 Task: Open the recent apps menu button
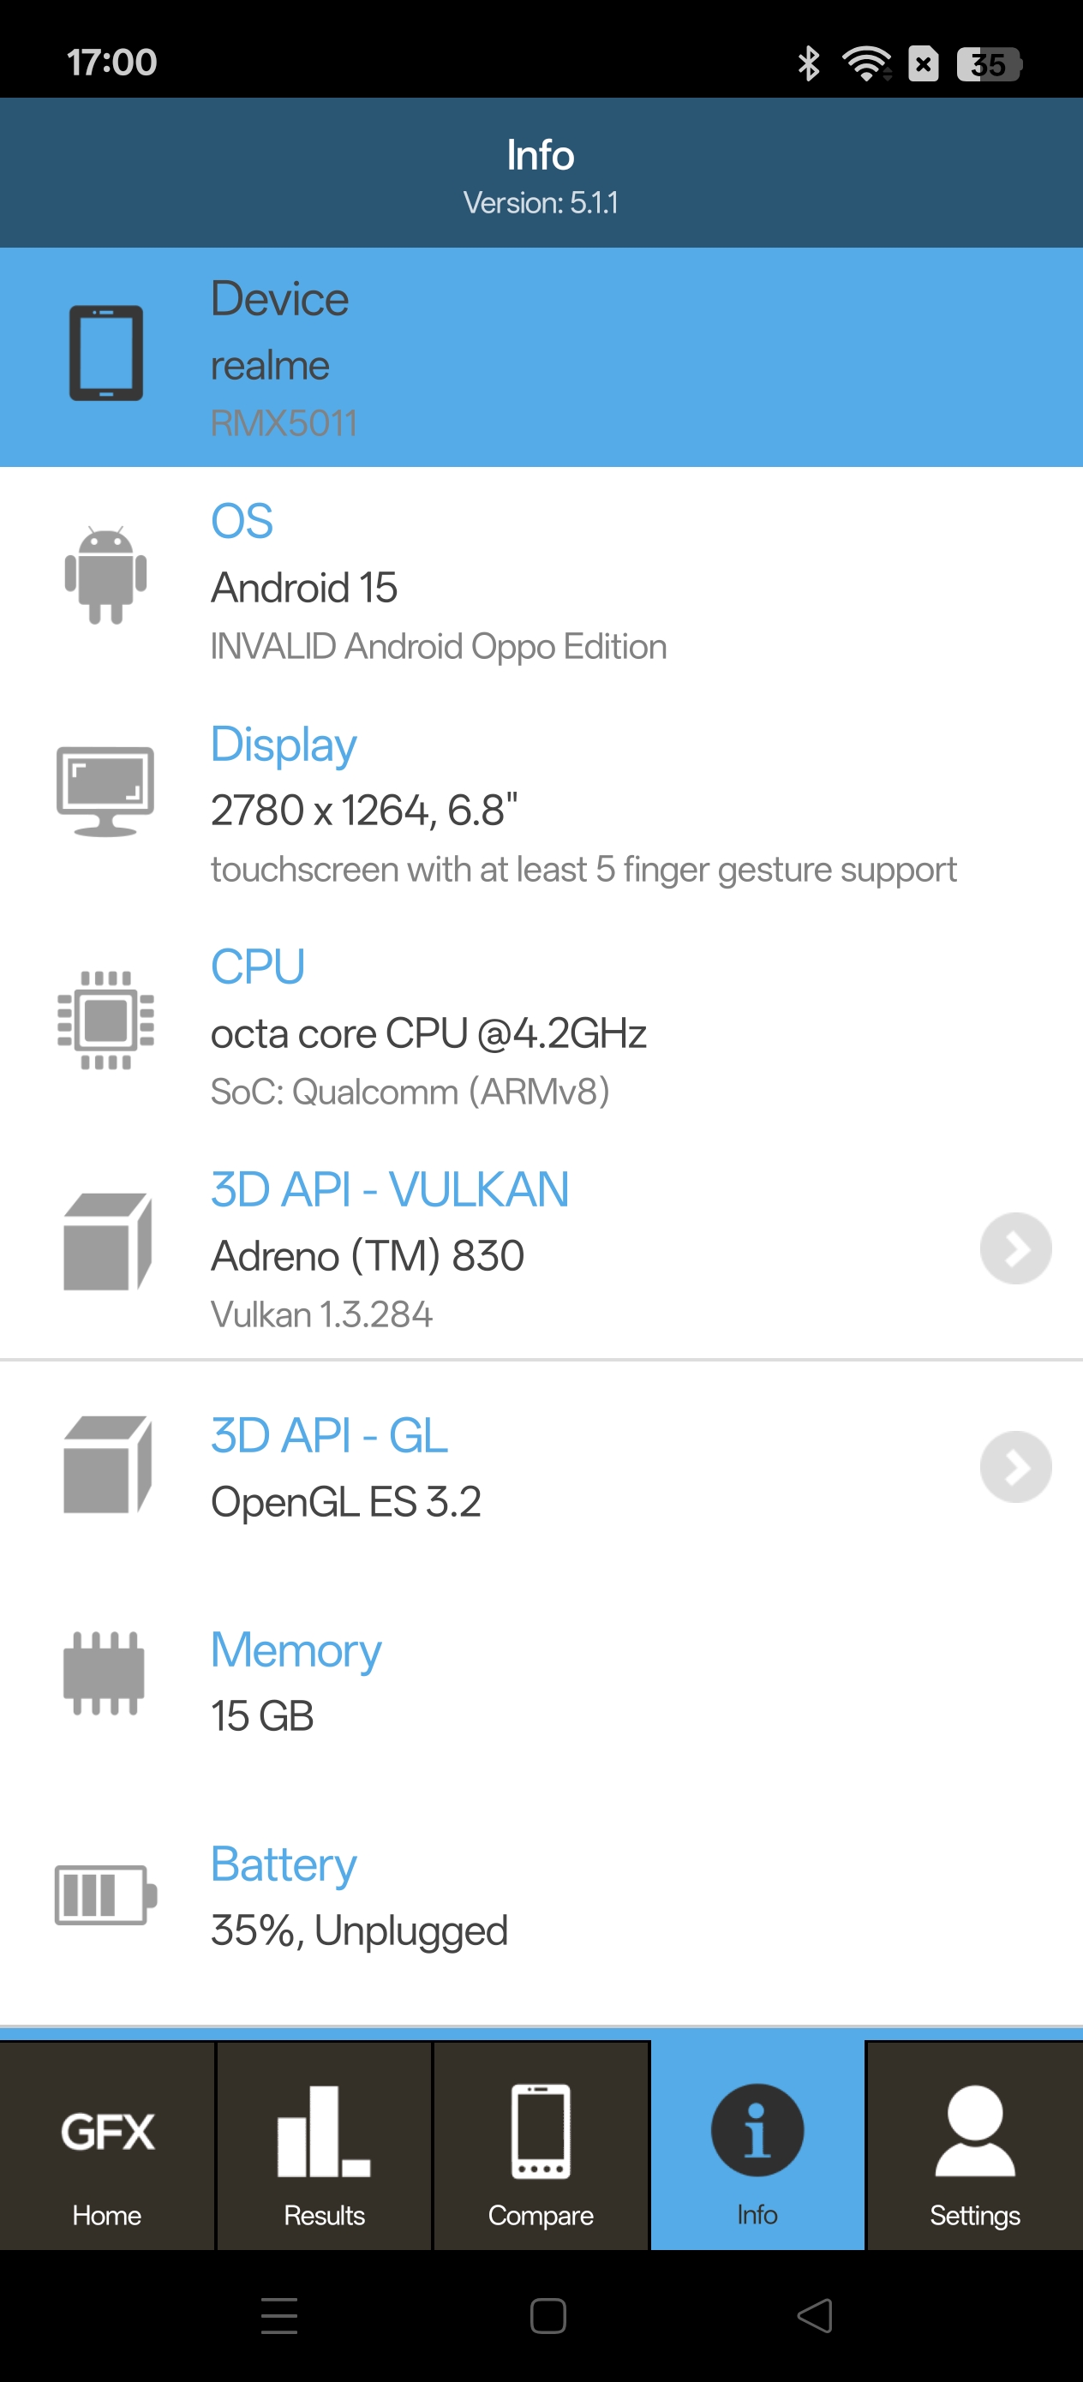coord(279,2315)
